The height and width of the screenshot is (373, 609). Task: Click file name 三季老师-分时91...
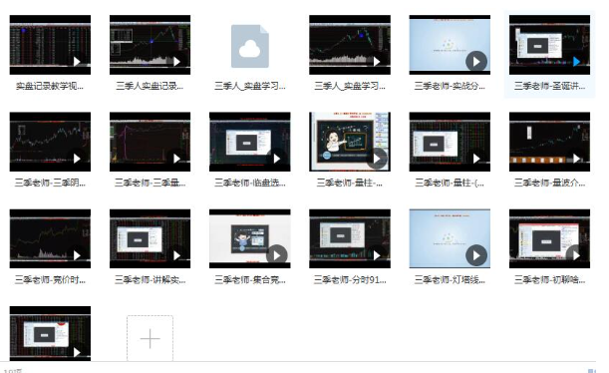point(350,279)
